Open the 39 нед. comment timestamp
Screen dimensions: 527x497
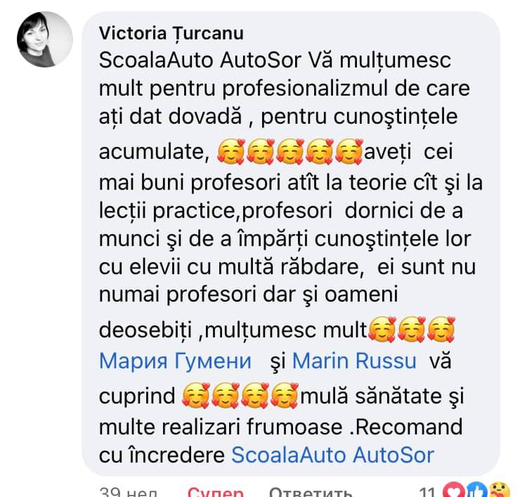pyautogui.click(x=129, y=491)
